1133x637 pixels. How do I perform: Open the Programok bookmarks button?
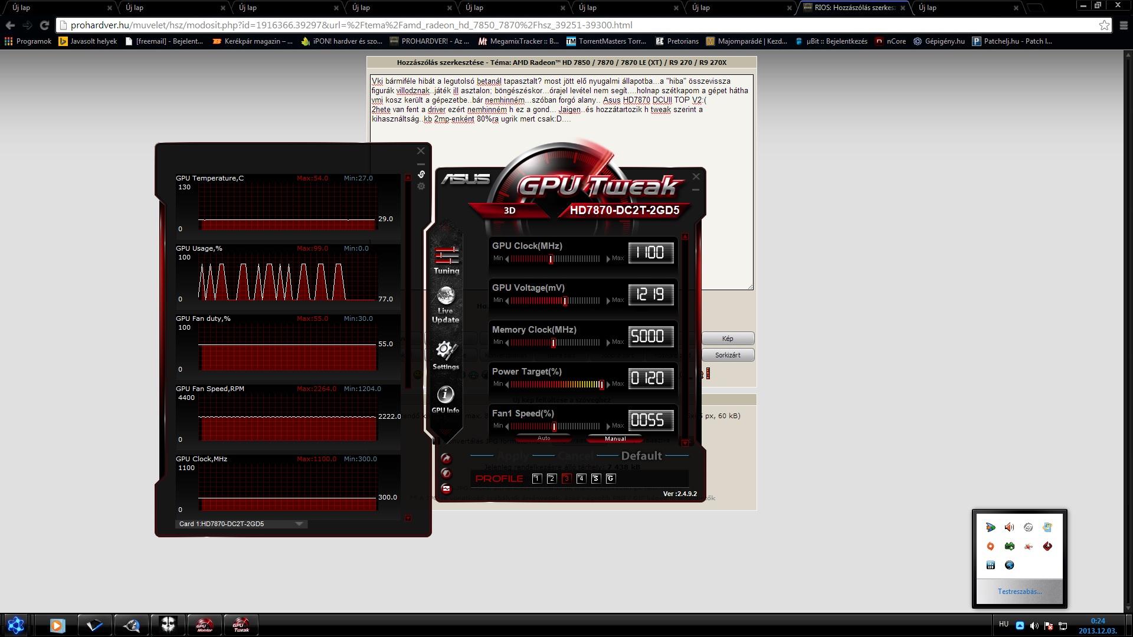28,41
